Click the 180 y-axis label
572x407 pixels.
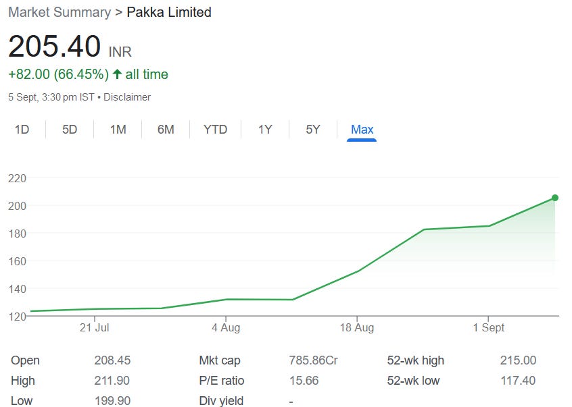pyautogui.click(x=17, y=234)
